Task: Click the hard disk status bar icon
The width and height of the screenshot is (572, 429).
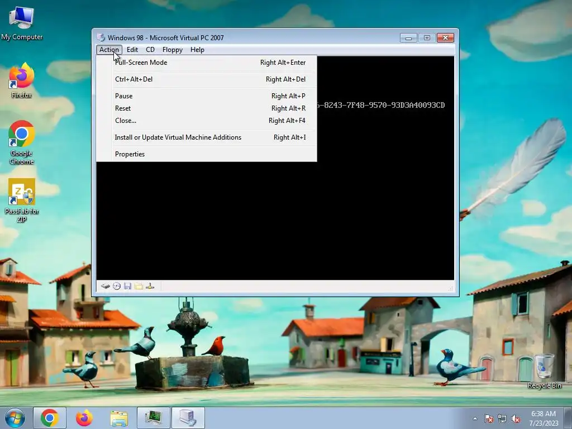Action: [106, 287]
